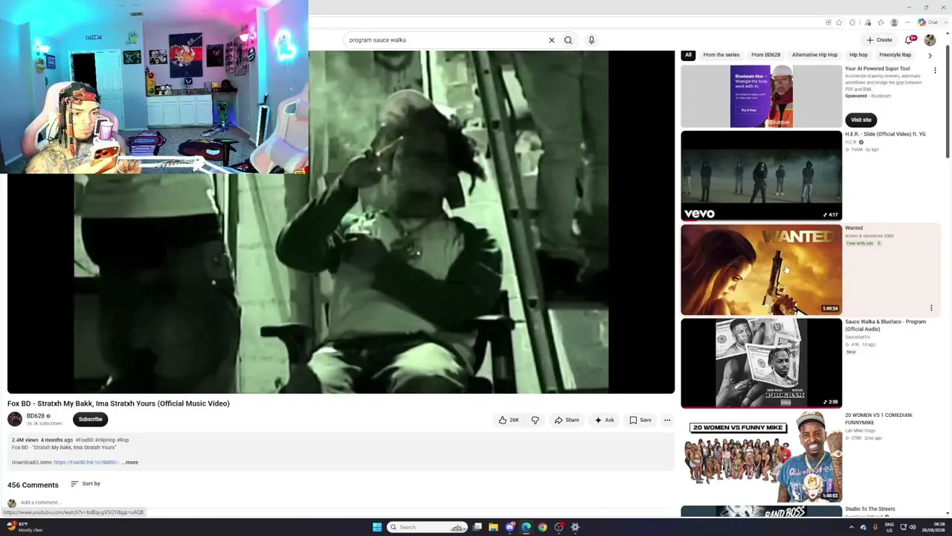Open the browser favorites list icon
The width and height of the screenshot is (952, 536).
(881, 22)
